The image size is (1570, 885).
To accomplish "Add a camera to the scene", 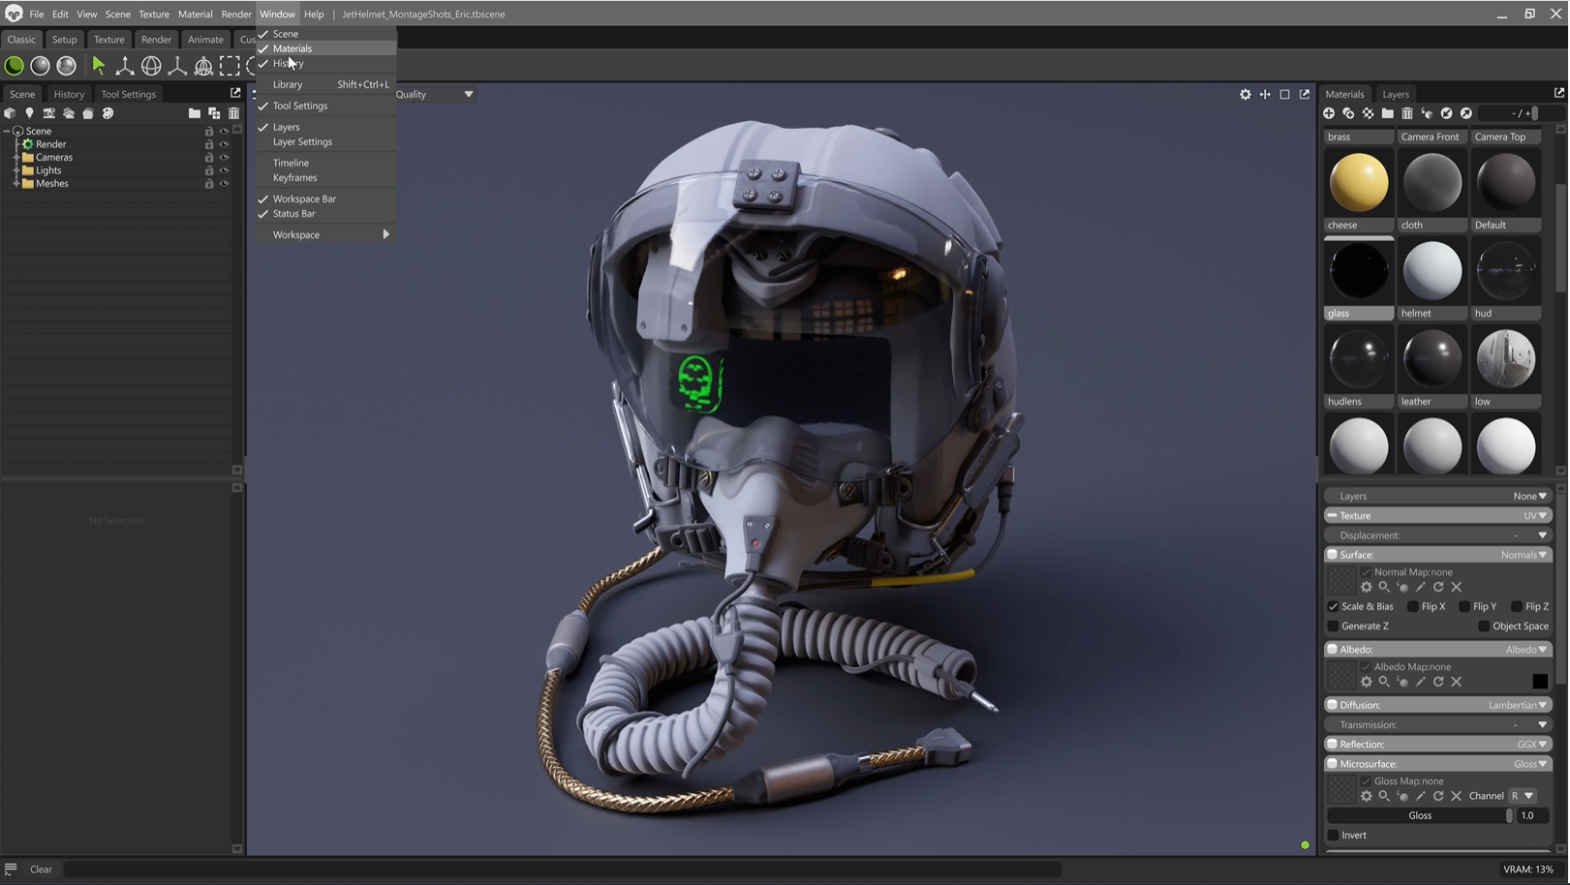I will point(48,113).
